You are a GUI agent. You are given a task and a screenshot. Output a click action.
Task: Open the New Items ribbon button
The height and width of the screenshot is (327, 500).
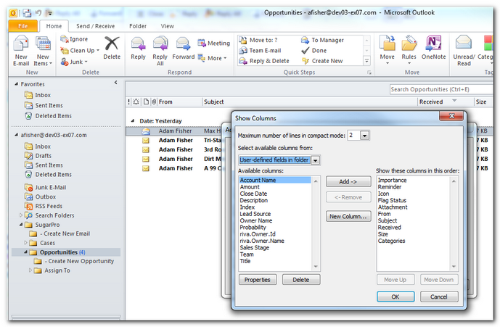[43, 51]
